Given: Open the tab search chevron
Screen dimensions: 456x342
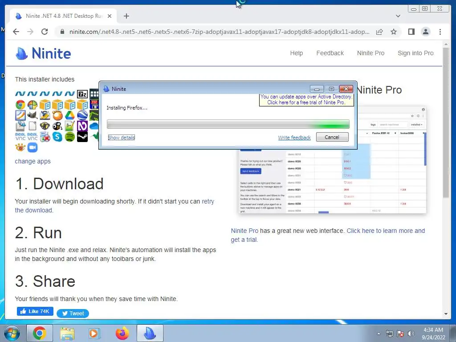Looking at the screenshot, I should coord(398,16).
